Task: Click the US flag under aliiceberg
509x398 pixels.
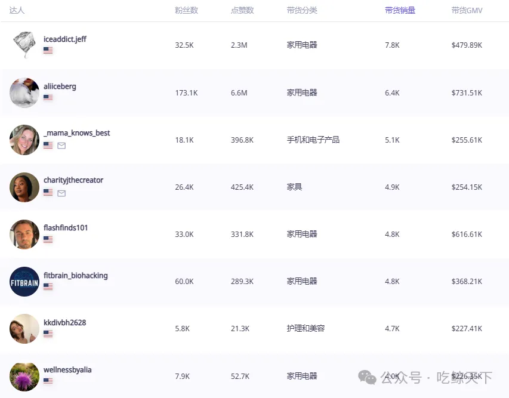Action: click(x=48, y=97)
